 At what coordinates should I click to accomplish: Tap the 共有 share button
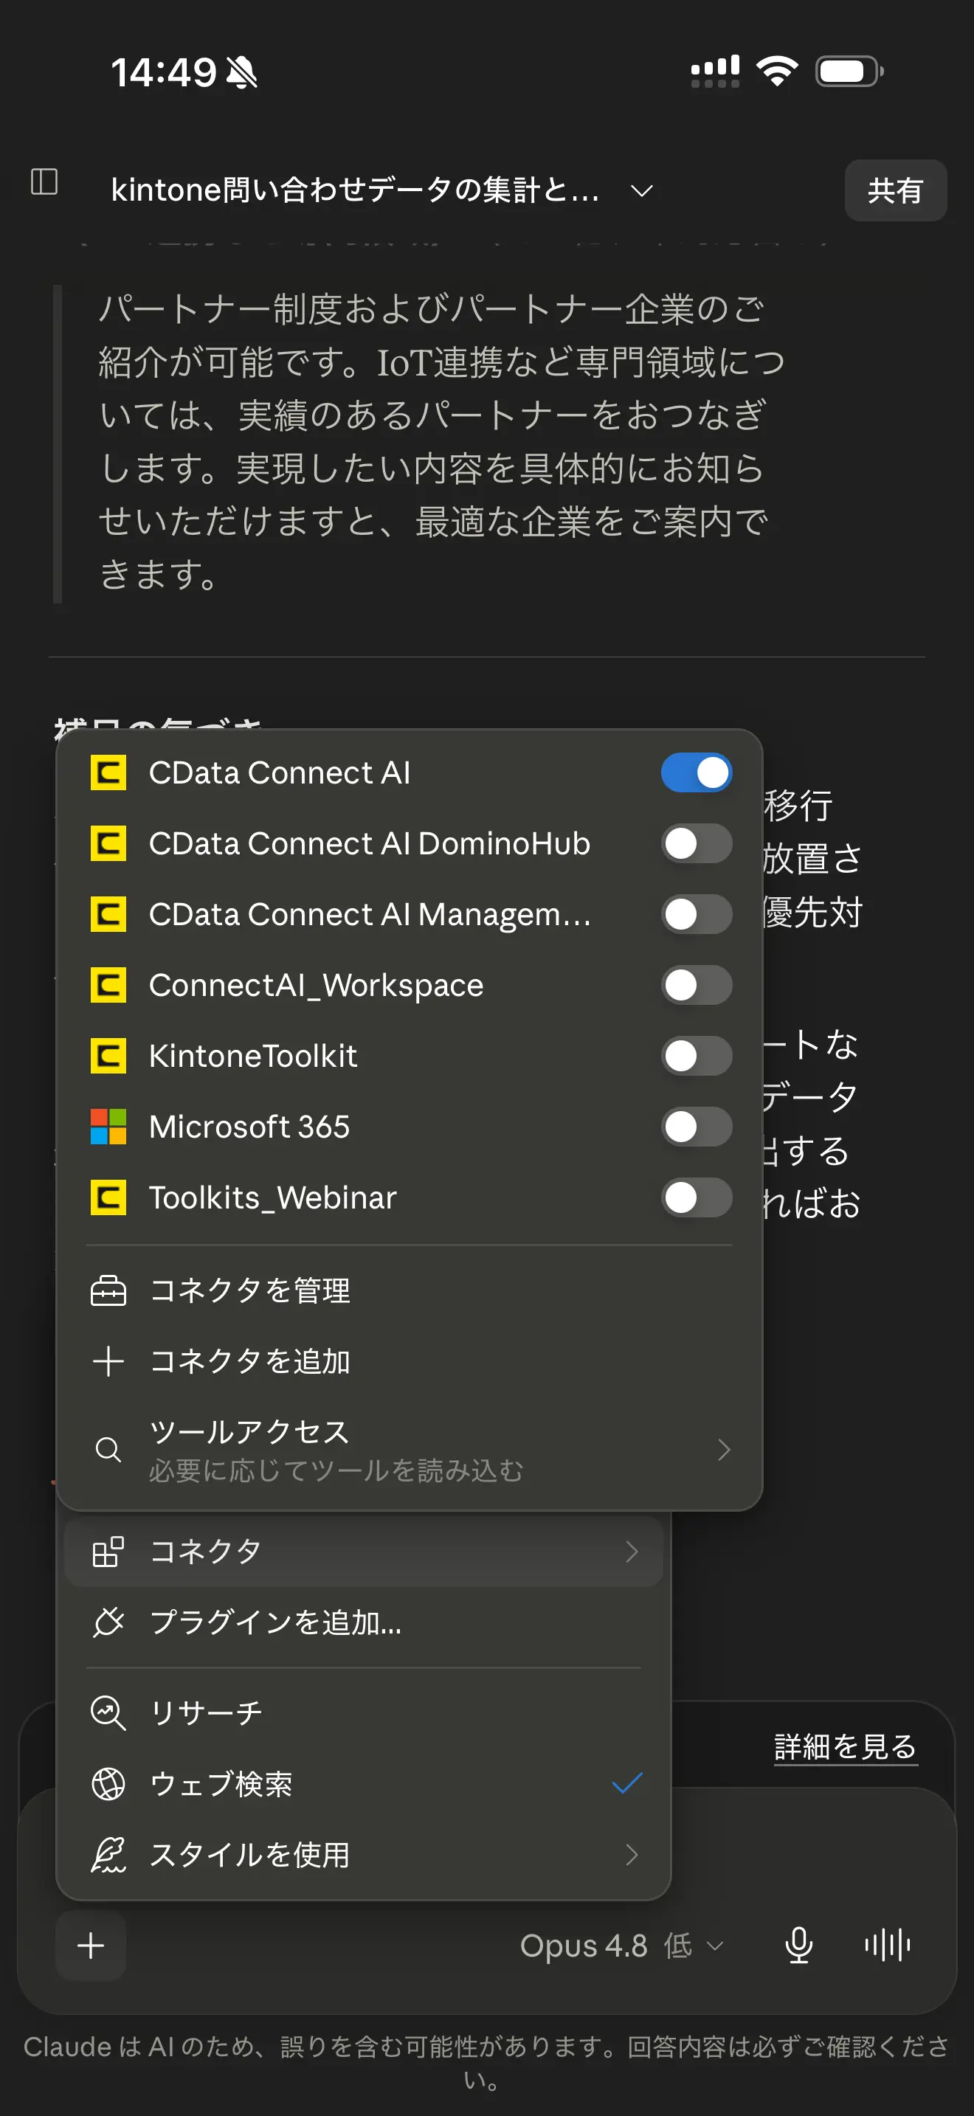coord(895,190)
